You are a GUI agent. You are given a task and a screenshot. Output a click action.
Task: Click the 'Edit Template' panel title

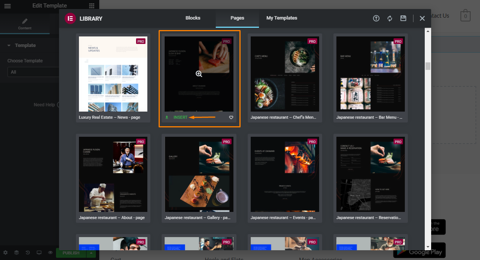50,6
